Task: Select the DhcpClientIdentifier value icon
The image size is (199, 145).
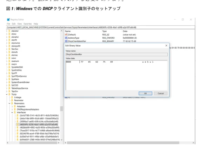Action: click(x=66, y=41)
